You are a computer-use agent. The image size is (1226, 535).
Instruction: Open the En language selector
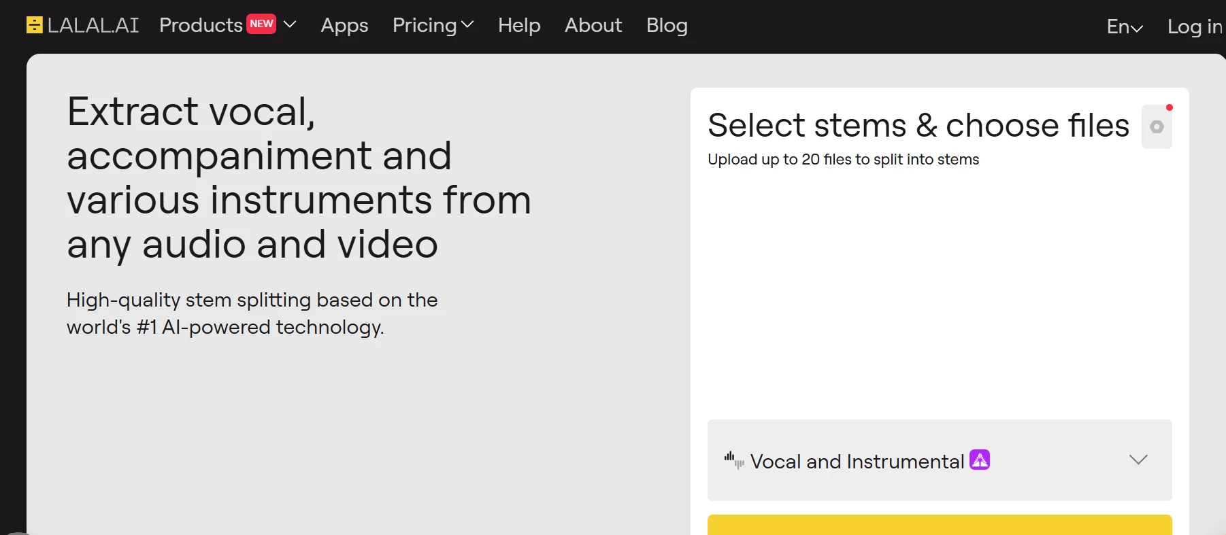1125,27
